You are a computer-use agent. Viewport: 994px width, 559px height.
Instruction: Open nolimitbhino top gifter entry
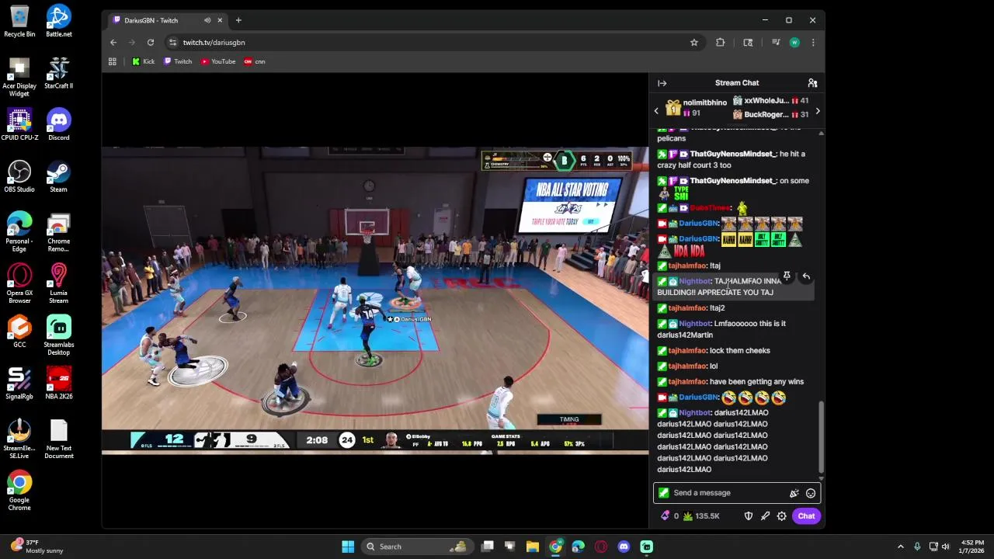tap(697, 108)
